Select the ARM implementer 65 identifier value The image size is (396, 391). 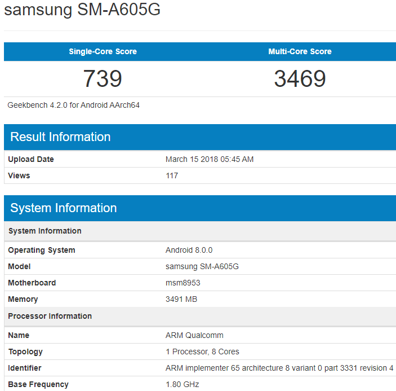click(x=279, y=368)
